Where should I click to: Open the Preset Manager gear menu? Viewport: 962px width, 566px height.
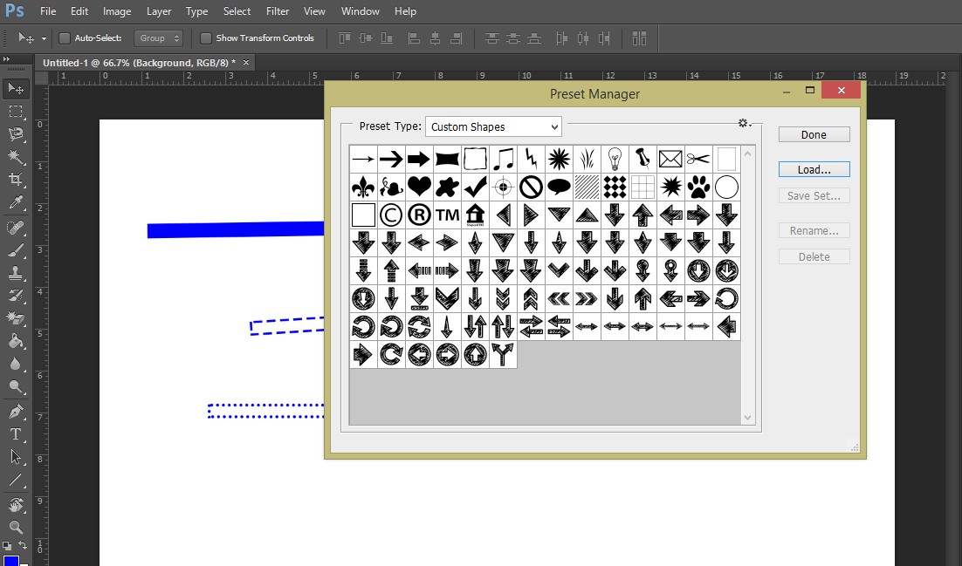click(x=744, y=123)
